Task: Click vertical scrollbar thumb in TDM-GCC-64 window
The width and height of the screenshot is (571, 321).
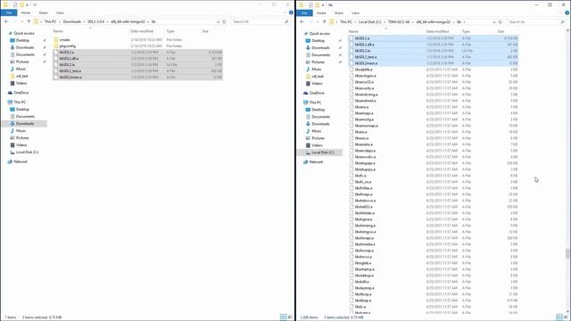Action: click(567, 253)
